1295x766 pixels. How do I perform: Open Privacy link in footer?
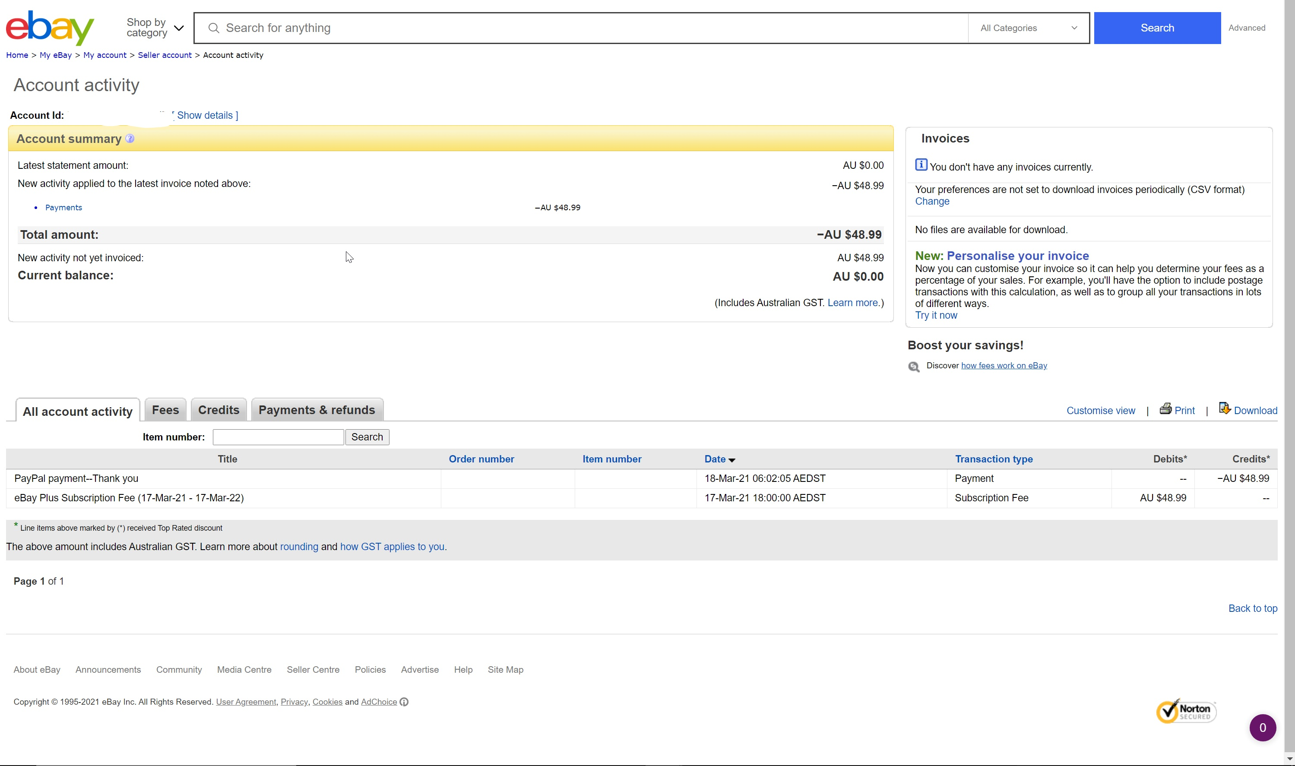[x=294, y=702]
